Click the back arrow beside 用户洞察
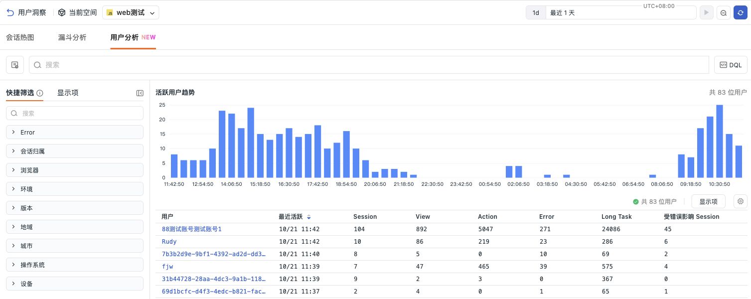The image size is (751, 299). [10, 12]
